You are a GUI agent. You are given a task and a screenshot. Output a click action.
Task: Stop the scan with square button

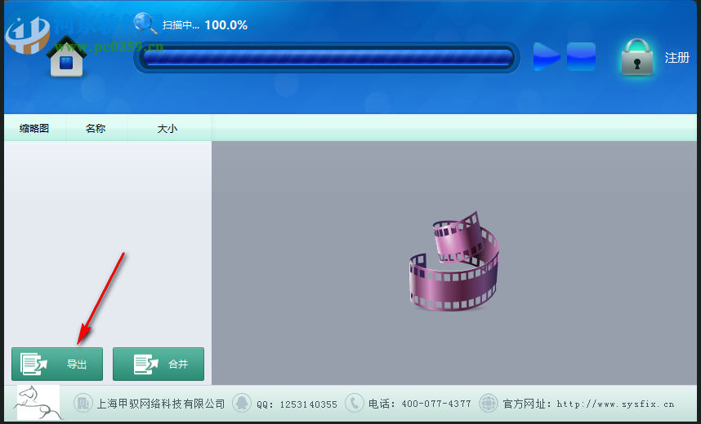pos(581,57)
